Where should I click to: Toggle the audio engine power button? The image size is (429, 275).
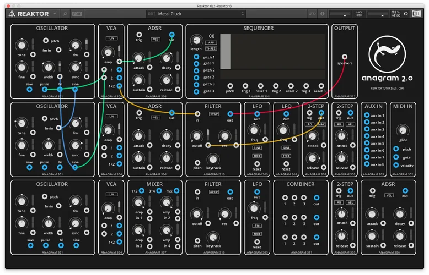click(x=406, y=14)
